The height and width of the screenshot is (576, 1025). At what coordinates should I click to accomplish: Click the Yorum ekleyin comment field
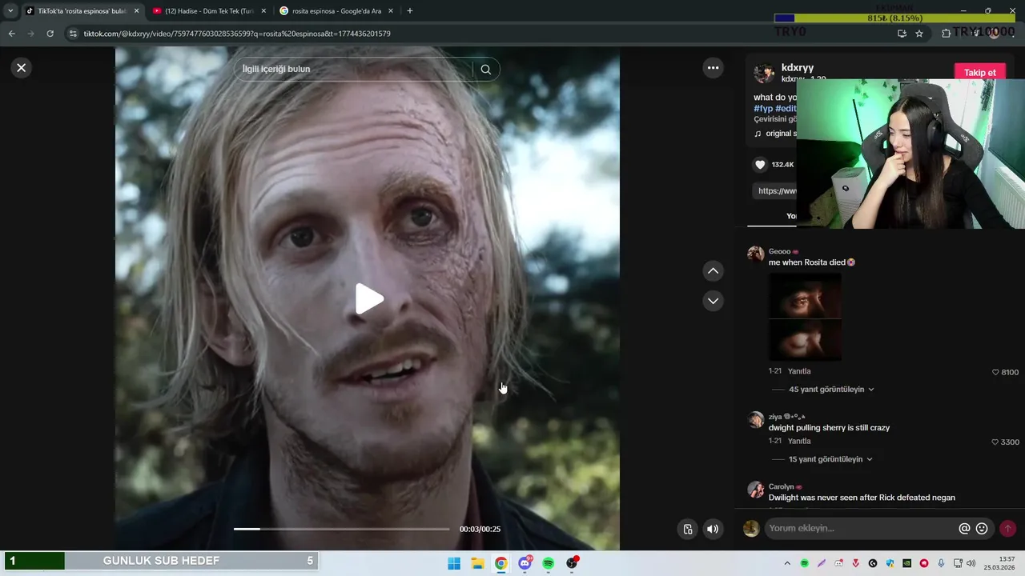[861, 529]
